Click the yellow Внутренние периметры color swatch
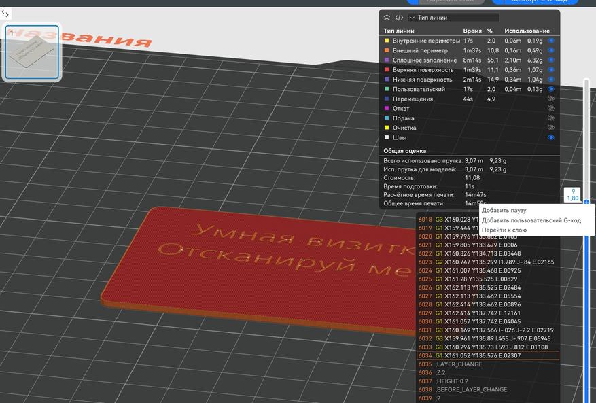This screenshot has height=403, width=596. (x=387, y=41)
